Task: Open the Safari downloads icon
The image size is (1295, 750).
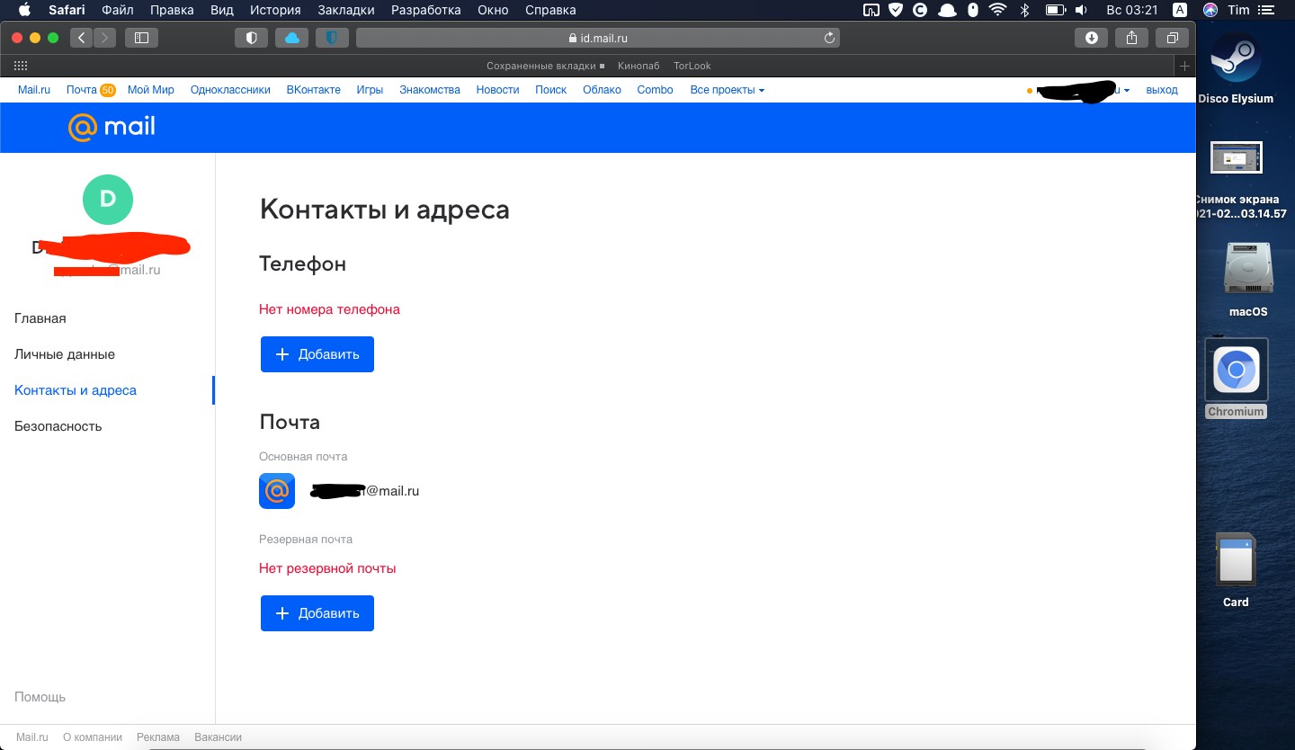Action: pyautogui.click(x=1092, y=38)
